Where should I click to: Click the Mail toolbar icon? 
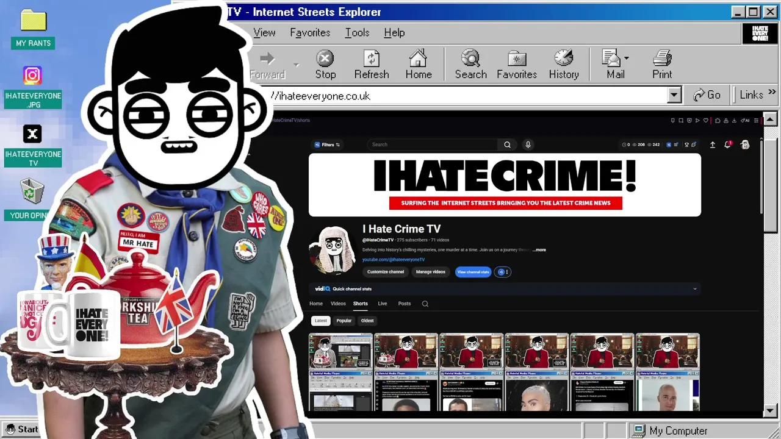pyautogui.click(x=612, y=59)
